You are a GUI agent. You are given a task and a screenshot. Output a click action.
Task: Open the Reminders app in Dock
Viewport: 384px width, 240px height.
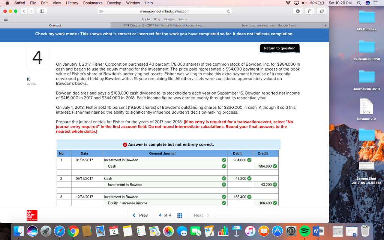pyautogui.click(x=141, y=231)
